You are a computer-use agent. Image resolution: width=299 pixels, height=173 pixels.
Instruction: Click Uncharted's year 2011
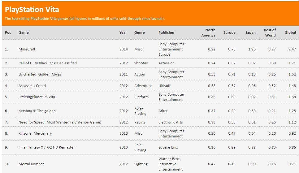point(123,74)
